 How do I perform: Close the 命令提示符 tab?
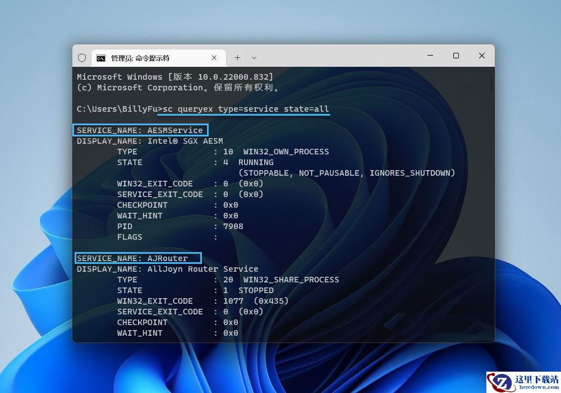pyautogui.click(x=214, y=58)
